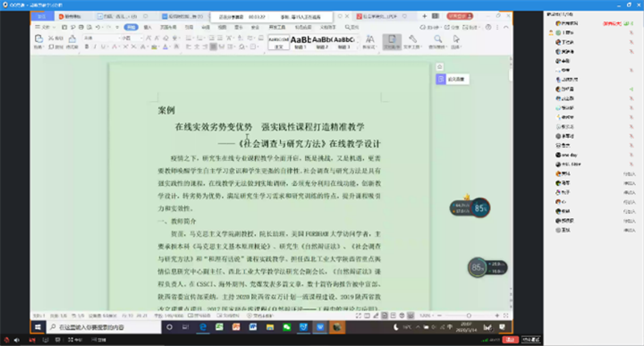644x346 pixels.
Task: Toggle bold formatting in the ribbon
Action: point(87,47)
